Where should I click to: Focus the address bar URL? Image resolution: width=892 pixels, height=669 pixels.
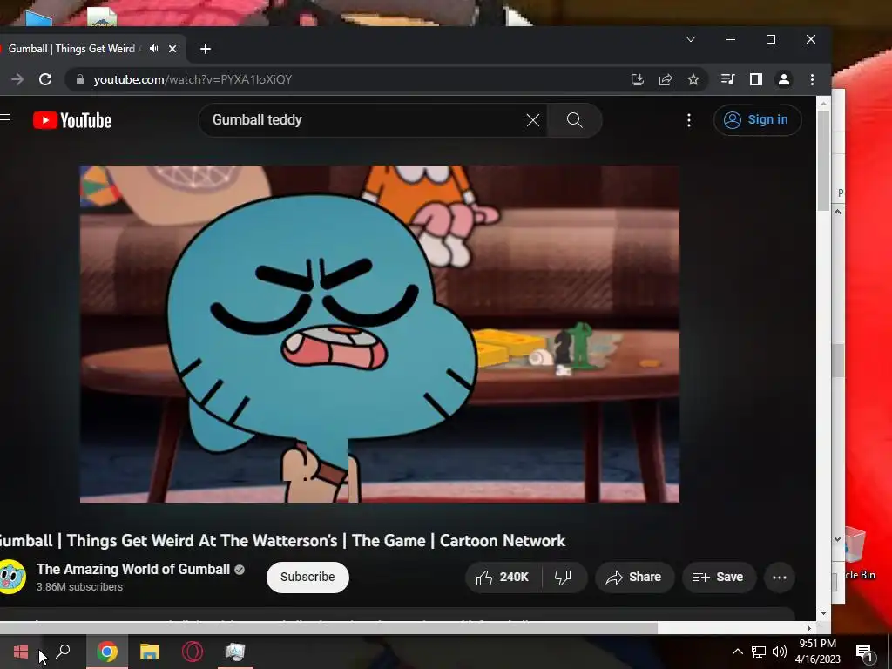[193, 79]
